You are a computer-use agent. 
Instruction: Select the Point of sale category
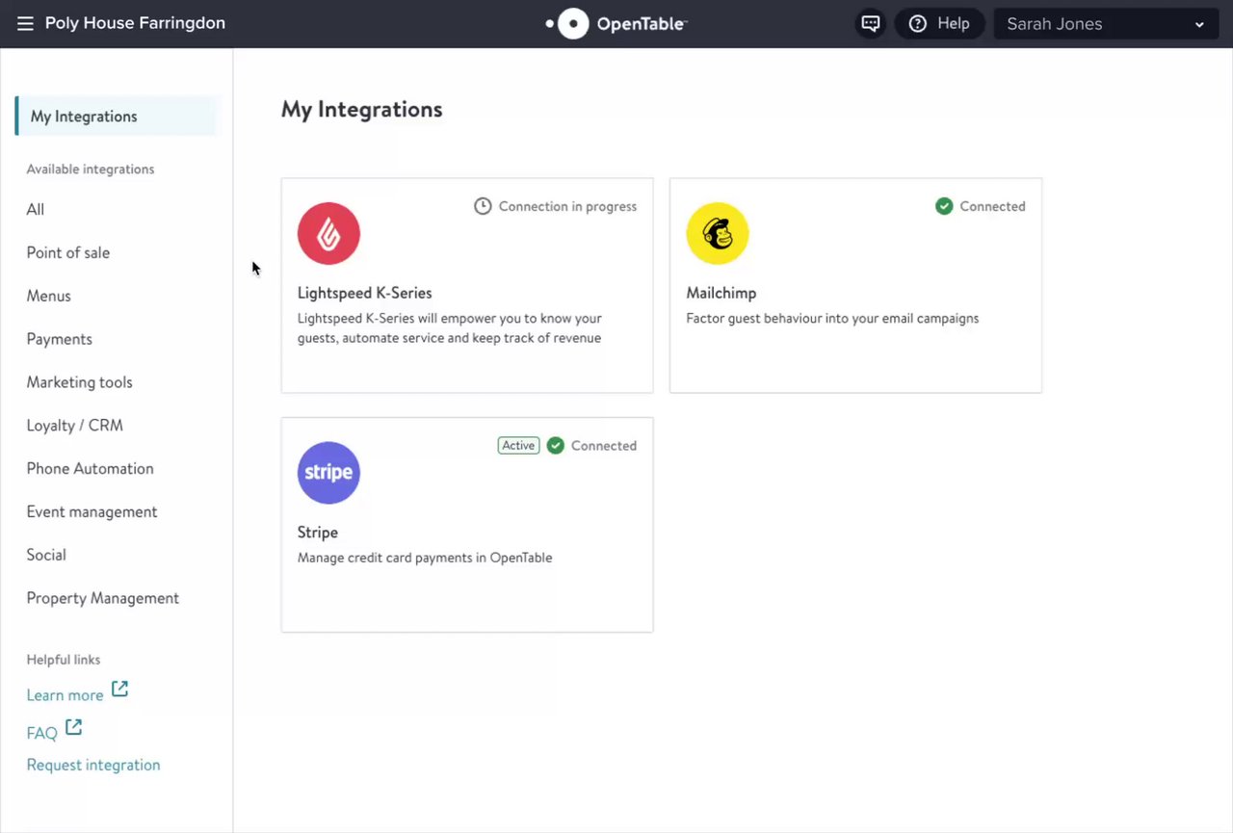(68, 252)
